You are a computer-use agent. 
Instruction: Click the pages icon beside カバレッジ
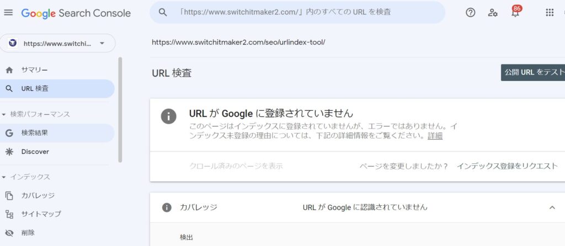click(x=9, y=196)
